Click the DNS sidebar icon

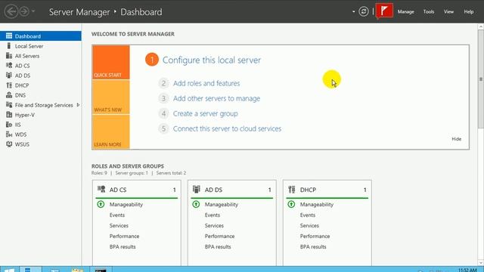coord(9,95)
